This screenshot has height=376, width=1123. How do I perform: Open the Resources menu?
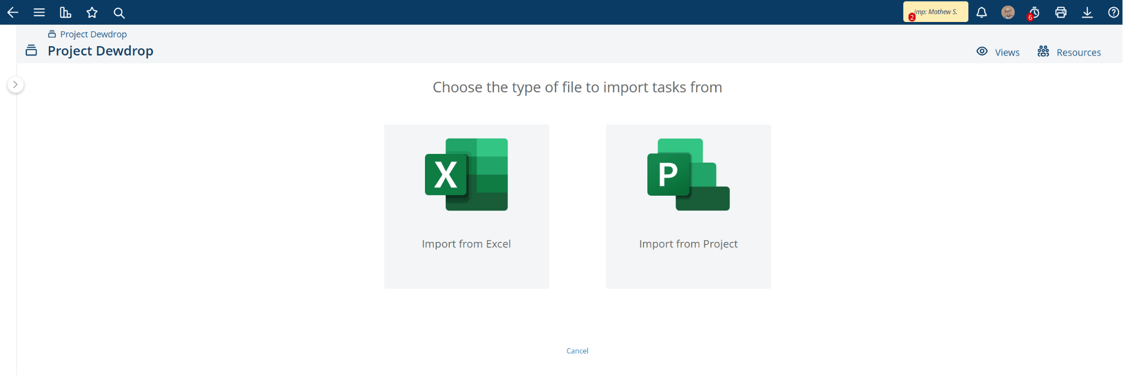pyautogui.click(x=1069, y=52)
